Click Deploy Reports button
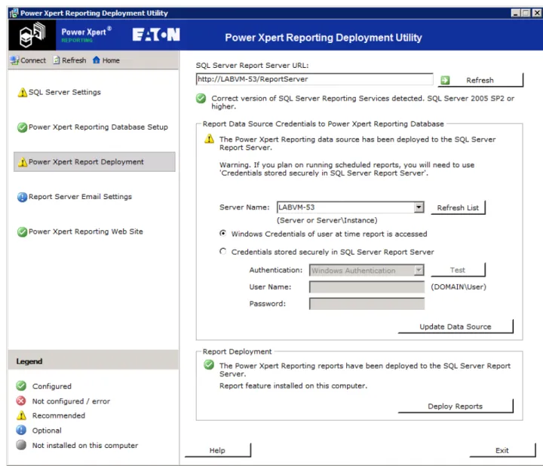 point(456,406)
